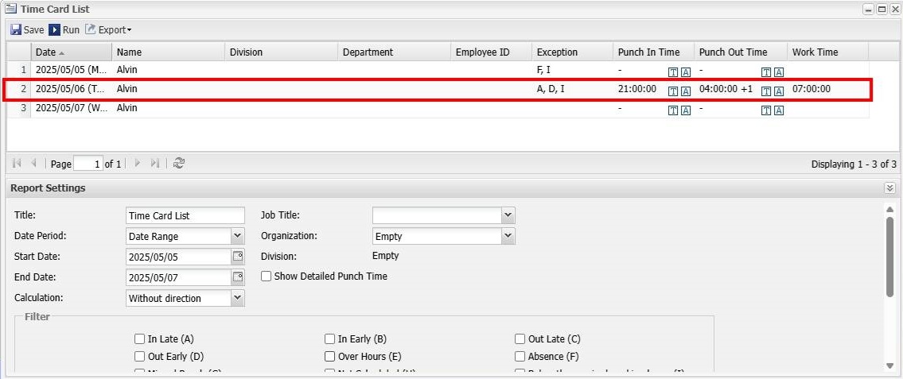
Task: Click the Start Date input field
Action: coord(178,257)
